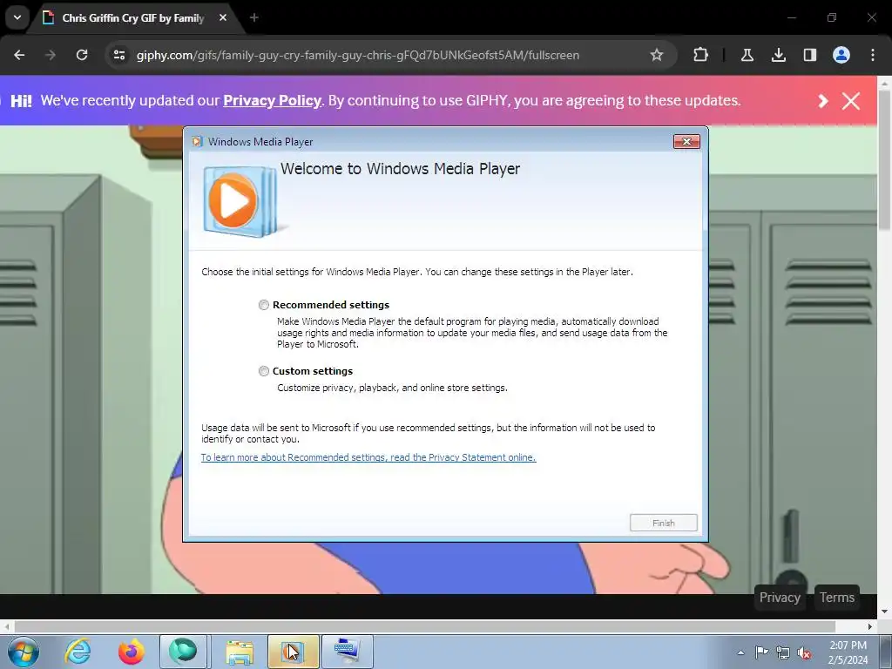Open the Privacy Statement online link

coord(368,457)
